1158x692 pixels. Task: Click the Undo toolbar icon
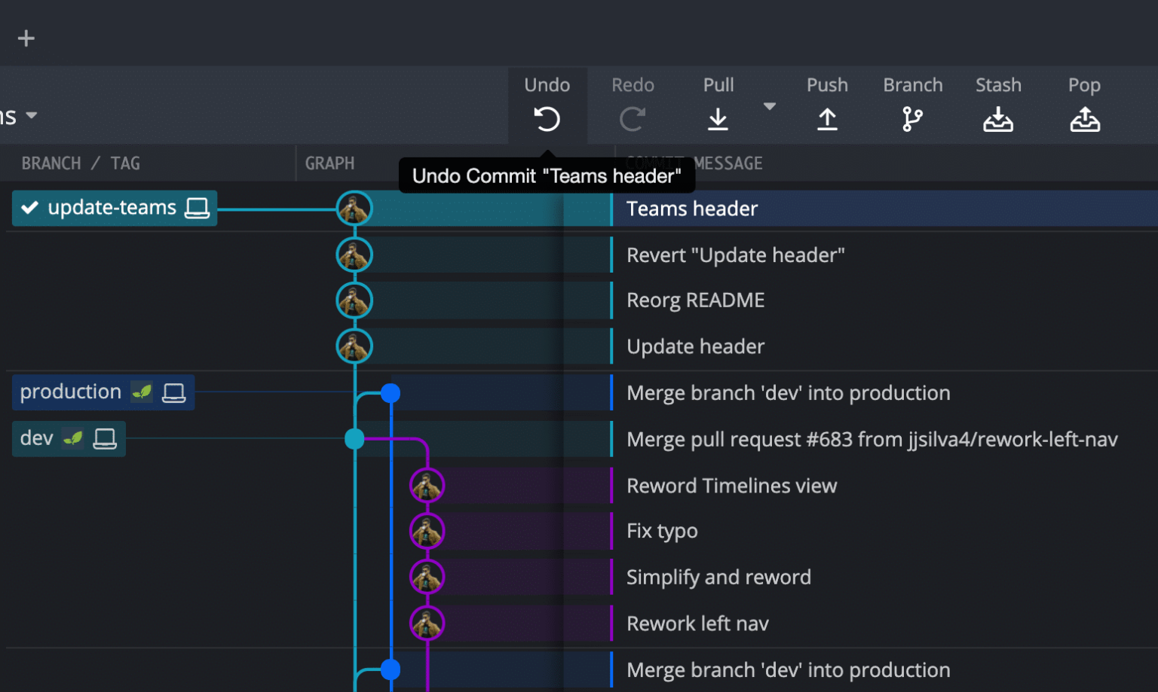[547, 119]
